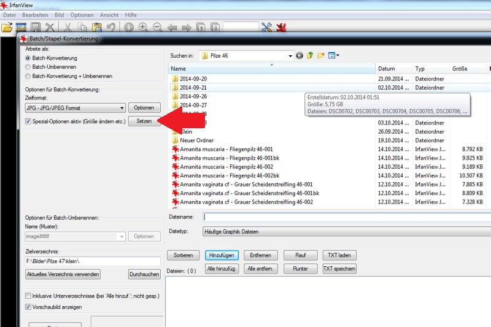Toggle Spezial-Optionen aktiv checkbox

pos(28,121)
